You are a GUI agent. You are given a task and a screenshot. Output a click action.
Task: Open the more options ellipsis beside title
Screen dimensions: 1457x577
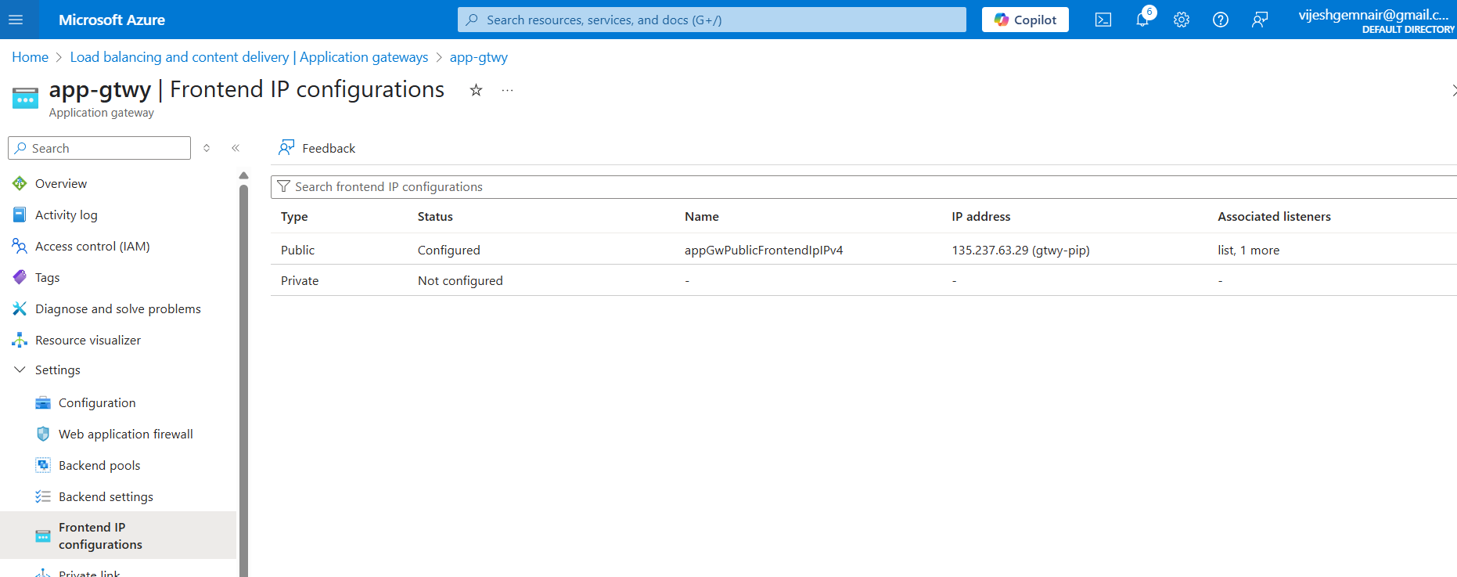(507, 90)
